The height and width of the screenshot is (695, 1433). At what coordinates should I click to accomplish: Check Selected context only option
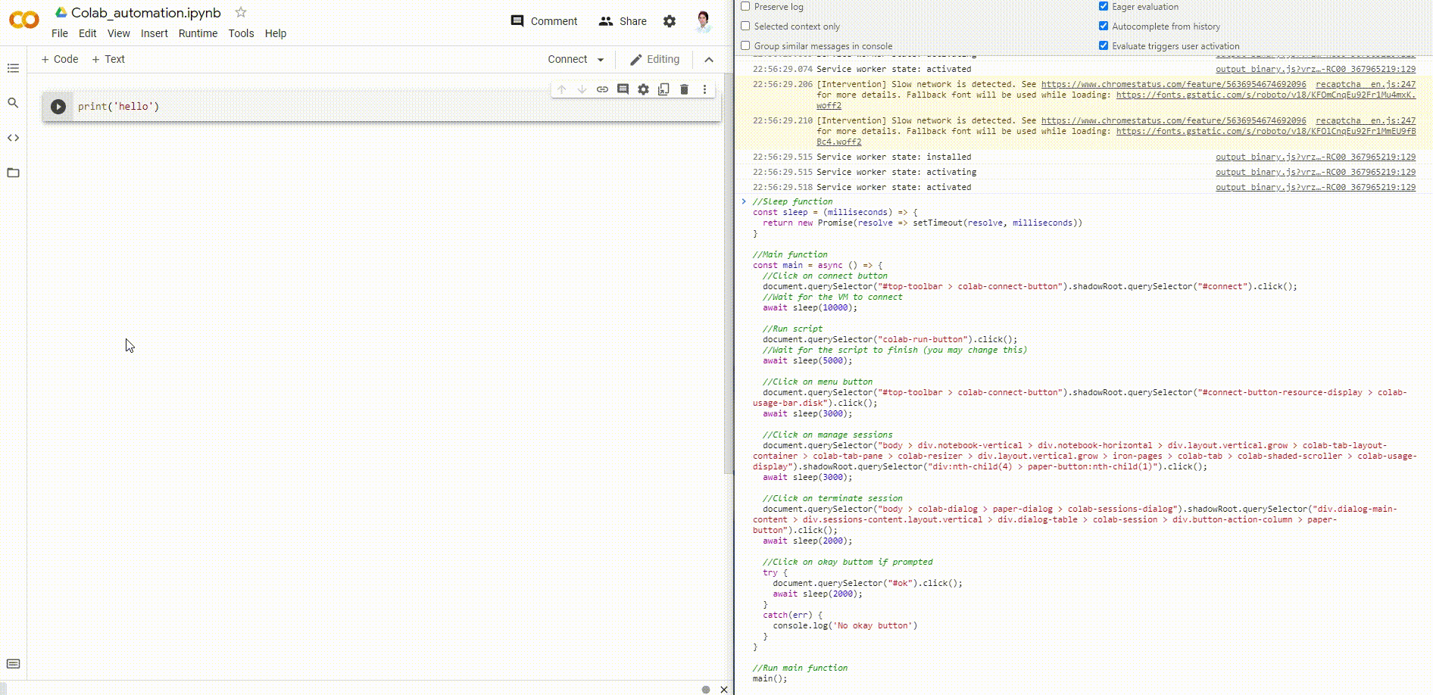745,26
